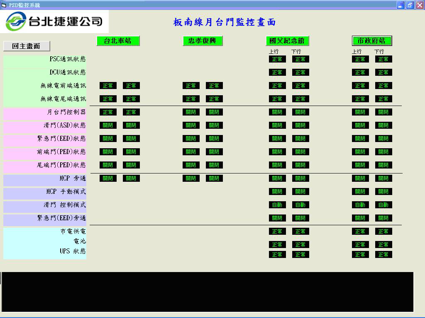Click 台北車站 left 月台門控制器 正常 indicator

click(108, 112)
